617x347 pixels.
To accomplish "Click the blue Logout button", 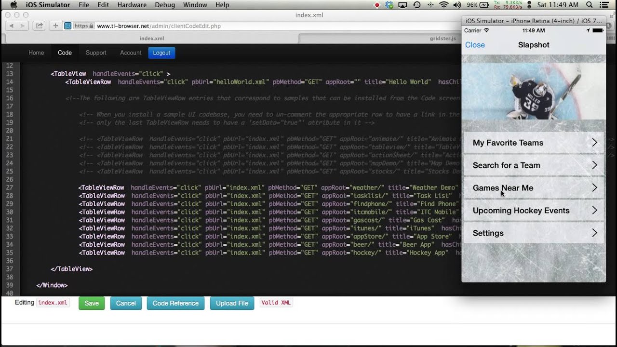I will [x=161, y=53].
